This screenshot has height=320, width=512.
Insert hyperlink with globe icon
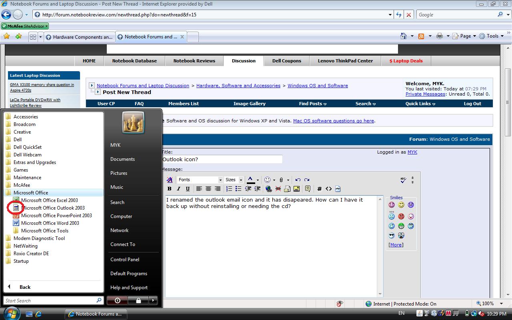tap(269, 189)
